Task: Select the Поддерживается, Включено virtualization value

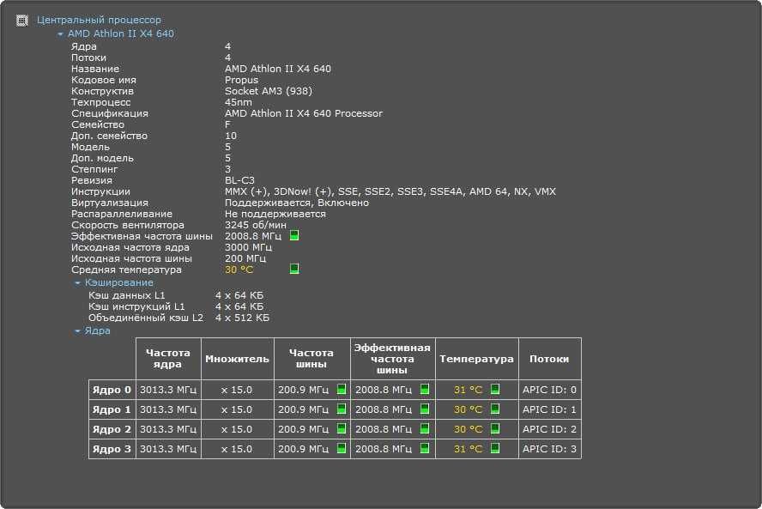Action: (296, 203)
